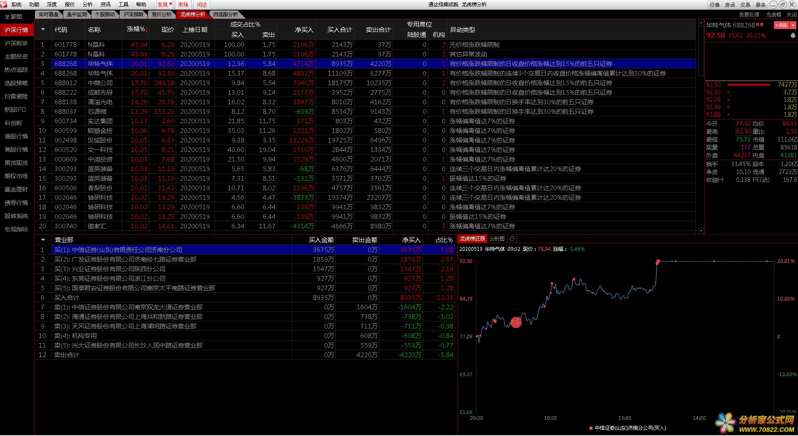This screenshot has width=798, height=436.
Task: Click the 中信证券(山东)济南分公司(买入) chart legend
Action: coord(628,428)
